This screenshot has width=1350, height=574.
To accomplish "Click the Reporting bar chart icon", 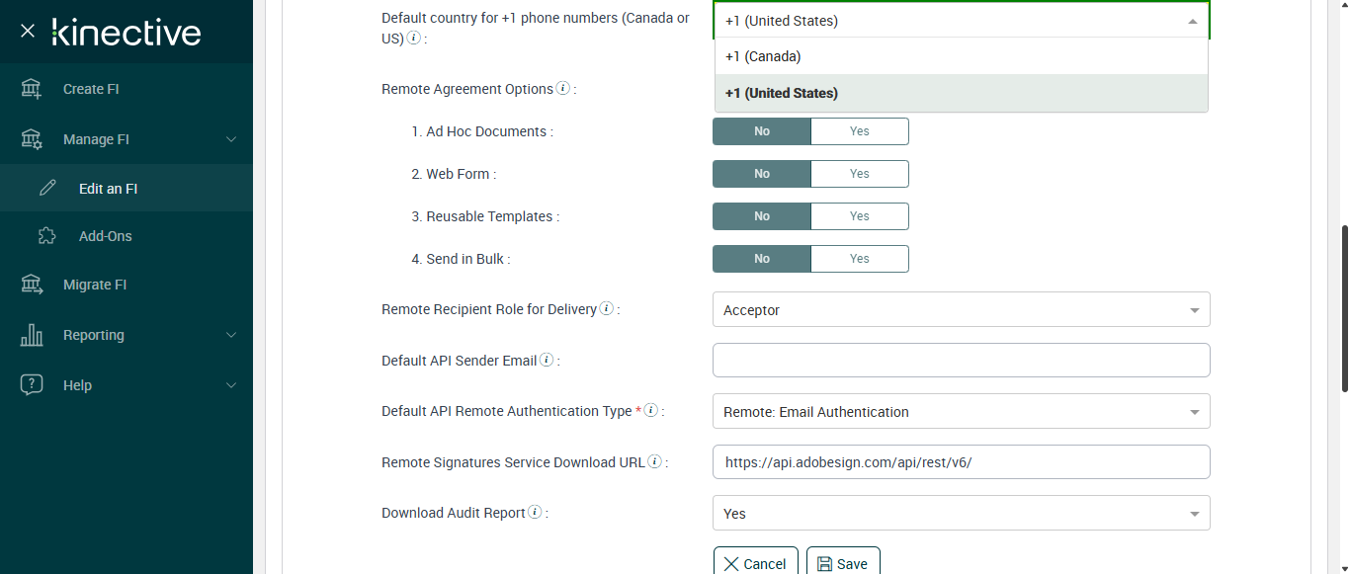I will (32, 335).
